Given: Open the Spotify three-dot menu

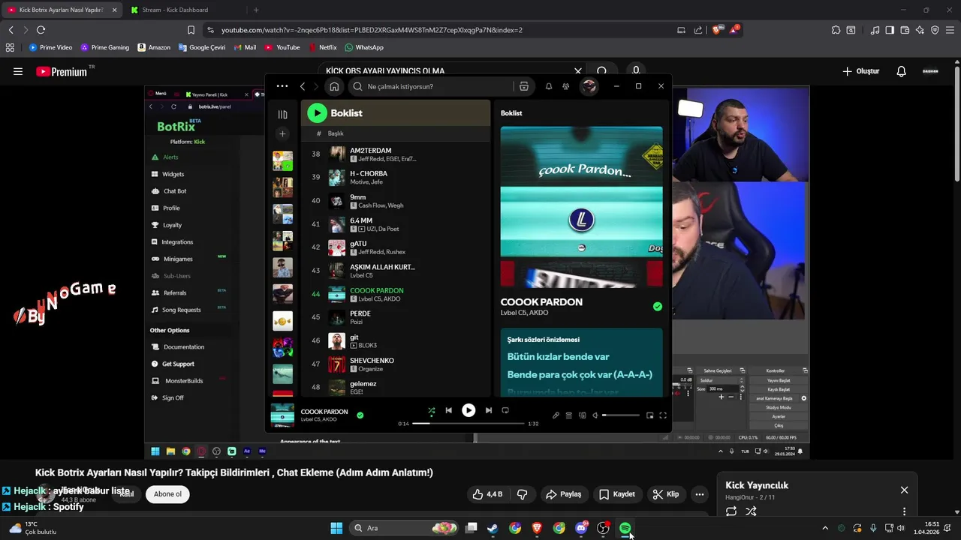Looking at the screenshot, I should coord(282,86).
